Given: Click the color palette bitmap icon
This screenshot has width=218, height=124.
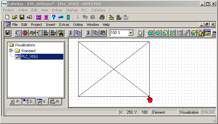Looking at the screenshot, I should point(200,33).
